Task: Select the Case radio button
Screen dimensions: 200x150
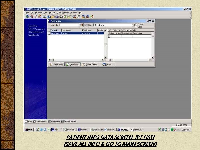Action: pyautogui.click(x=136, y=27)
